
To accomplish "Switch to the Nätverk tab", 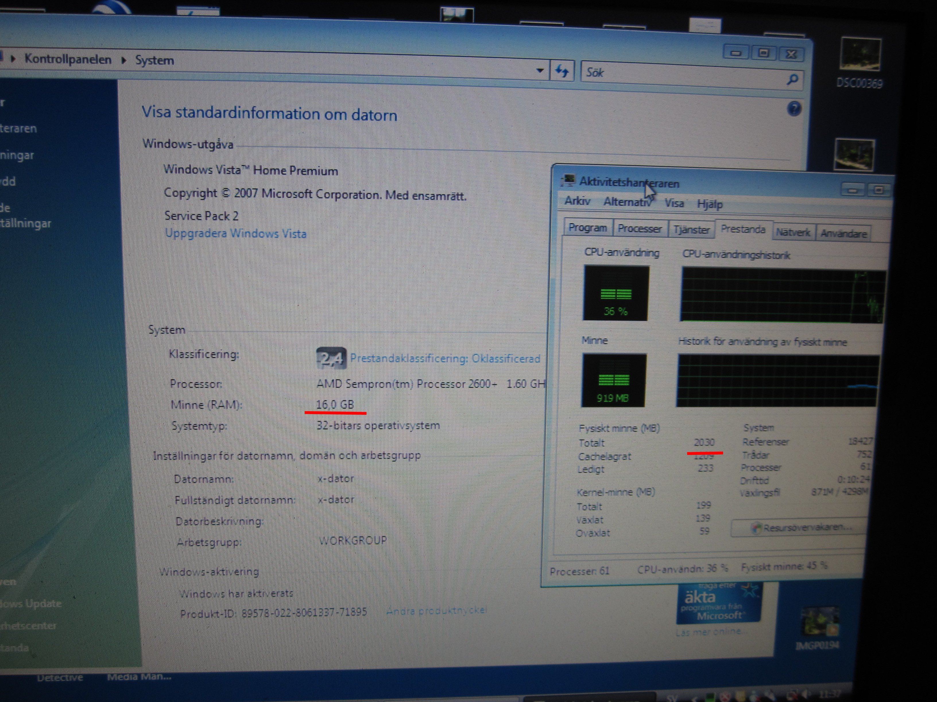I will pos(793,232).
